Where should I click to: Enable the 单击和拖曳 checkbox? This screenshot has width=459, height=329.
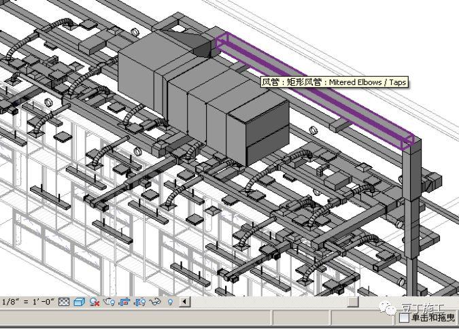tap(404, 318)
